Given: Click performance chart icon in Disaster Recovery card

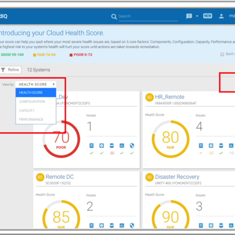Looking at the screenshot, I should tap(231, 225).
